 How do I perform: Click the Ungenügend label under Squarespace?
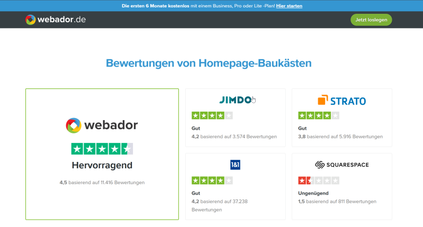pos(313,193)
